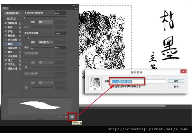Enable the 潮濕邊緣 (Wet Edges) checkbox
Screen dimensions: 192x133
tap(6, 56)
